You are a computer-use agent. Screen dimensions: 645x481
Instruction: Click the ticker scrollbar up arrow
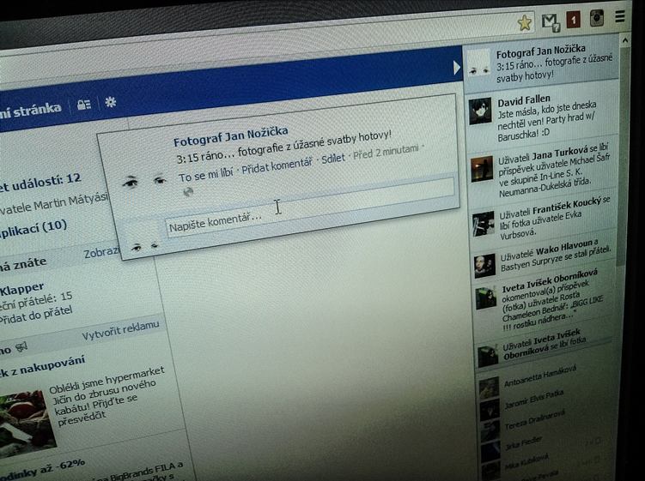click(x=625, y=40)
